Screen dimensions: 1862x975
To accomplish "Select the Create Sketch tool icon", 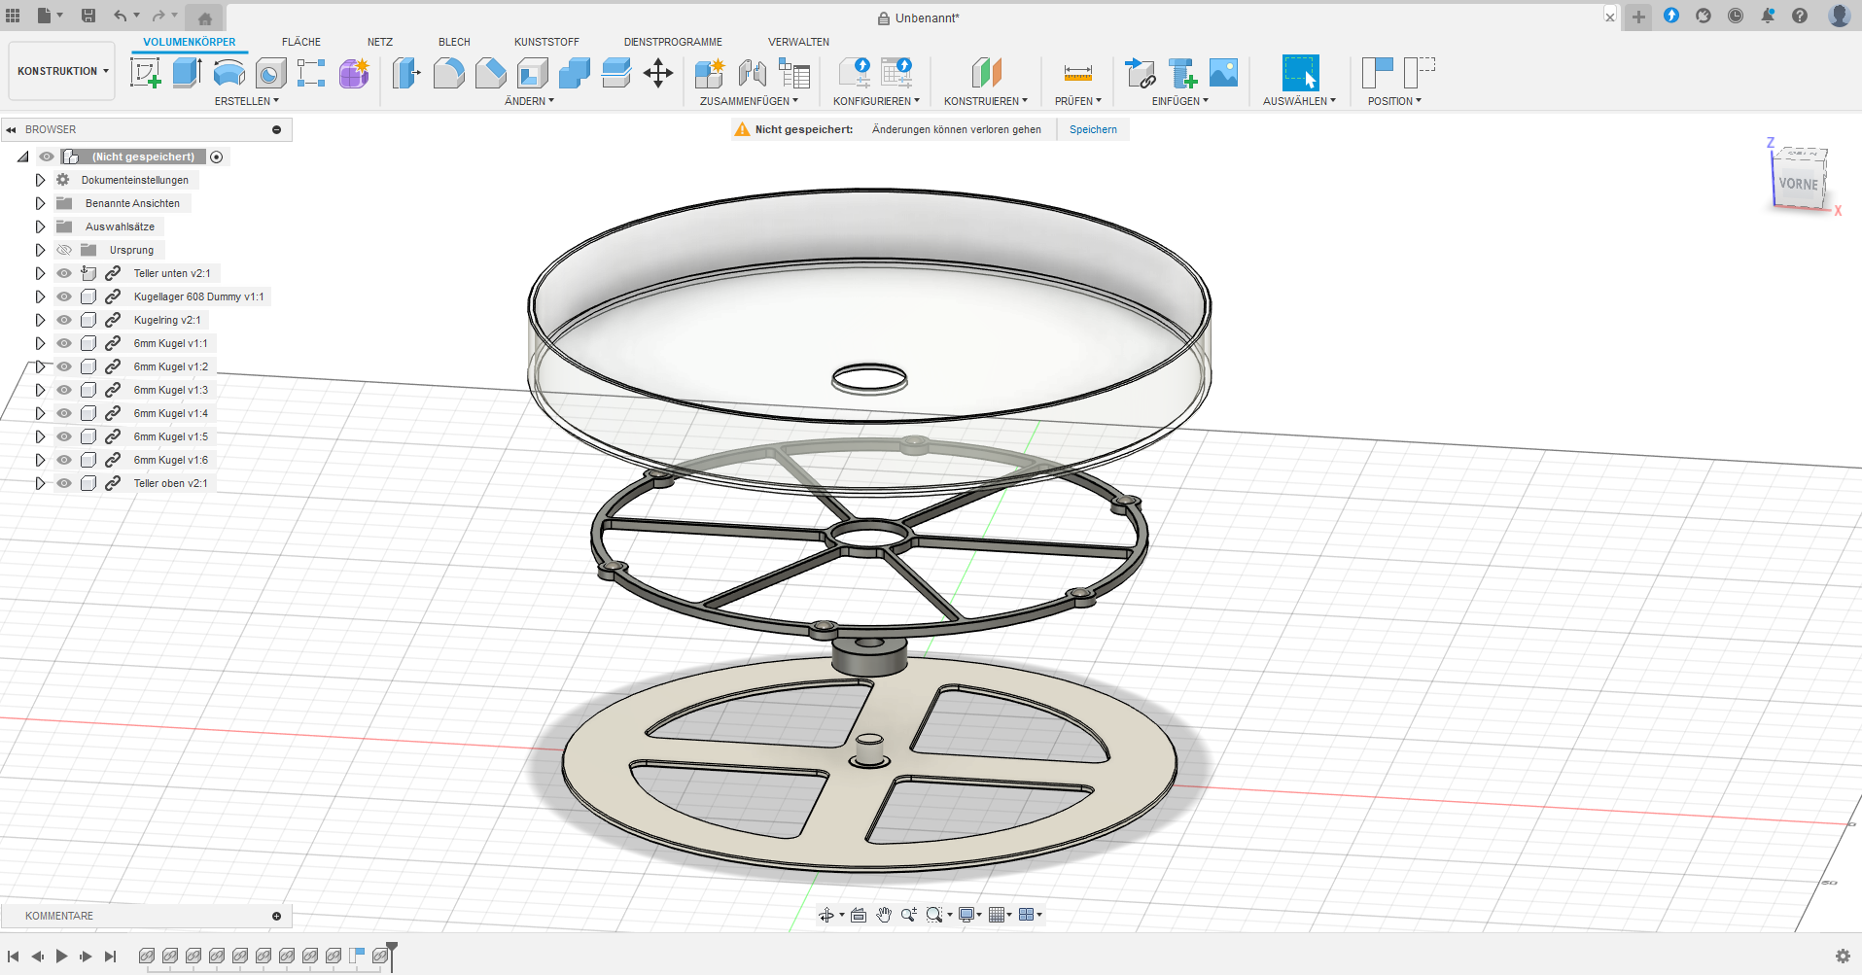I will [145, 73].
